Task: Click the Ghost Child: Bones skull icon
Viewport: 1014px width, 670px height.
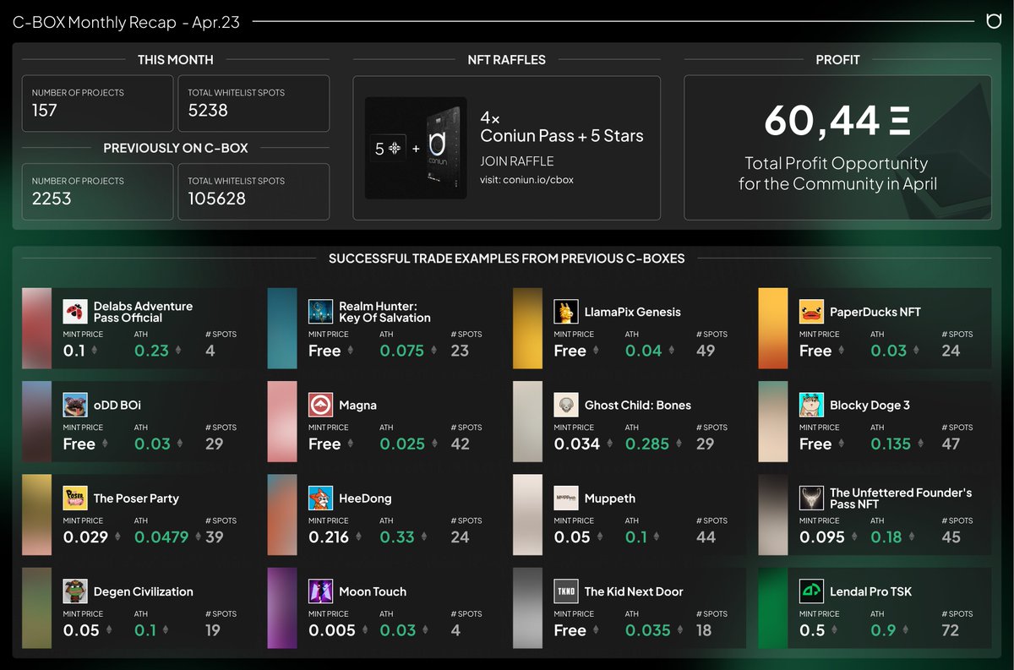Action: pos(566,405)
